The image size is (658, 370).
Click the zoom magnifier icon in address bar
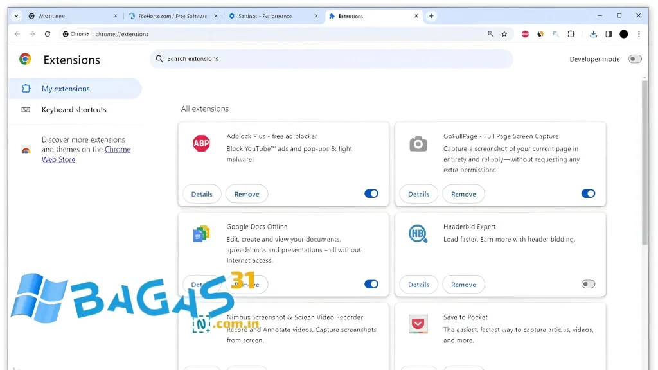(x=490, y=34)
